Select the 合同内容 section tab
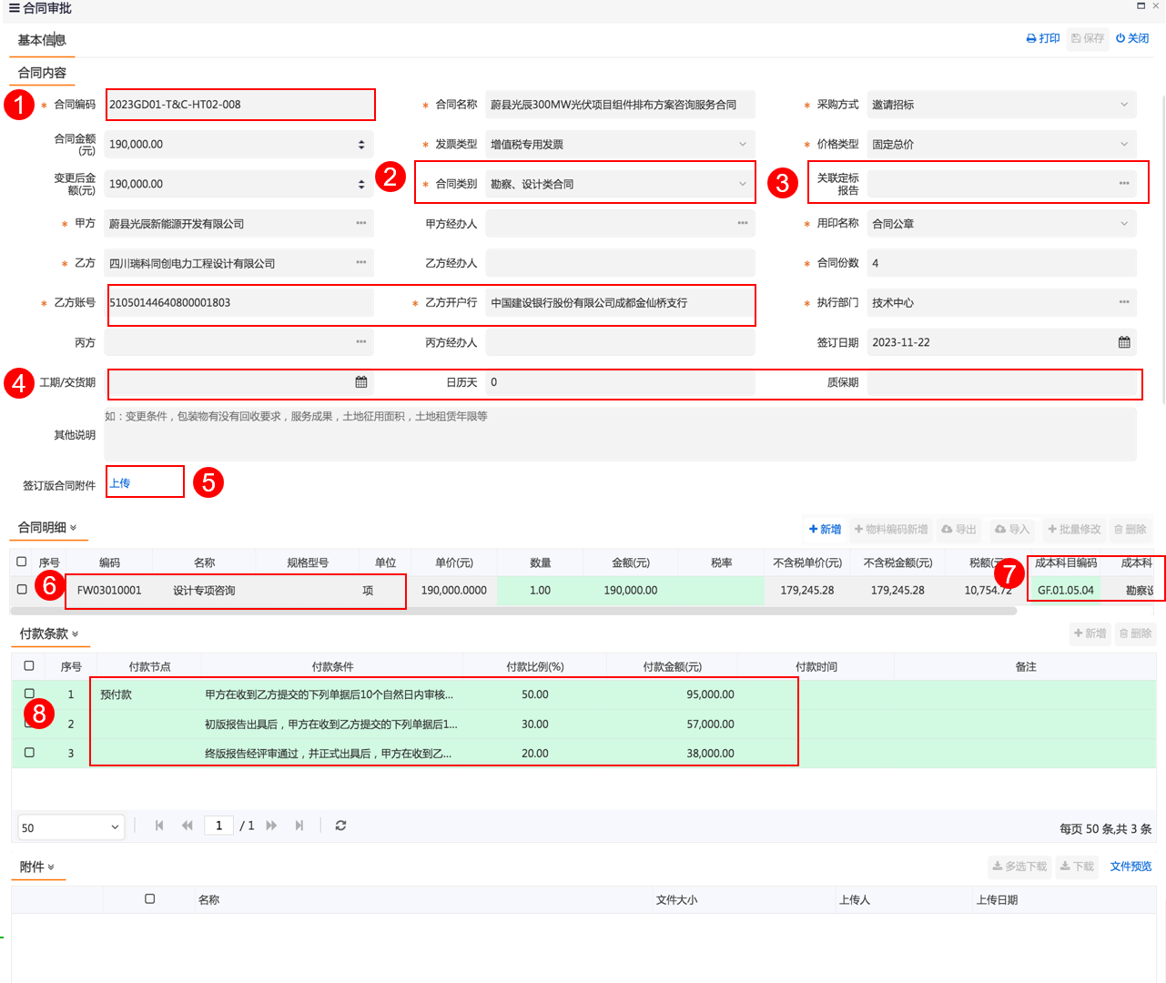The image size is (1166, 983). point(42,73)
